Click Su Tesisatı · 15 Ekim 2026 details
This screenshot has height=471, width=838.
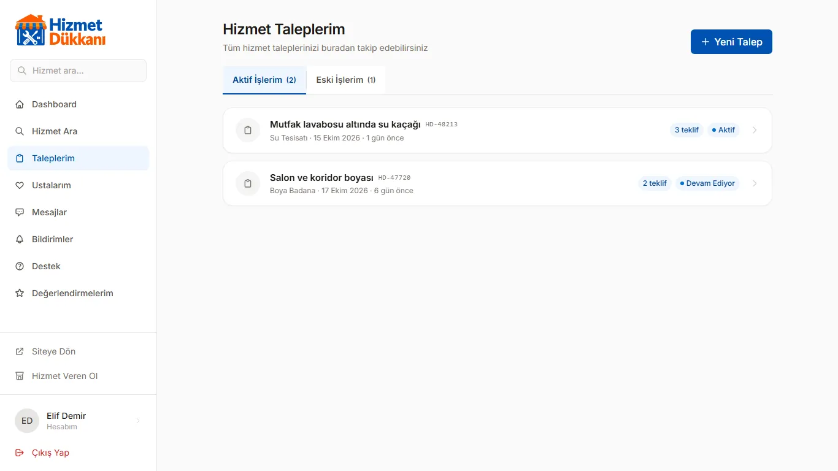click(x=337, y=138)
